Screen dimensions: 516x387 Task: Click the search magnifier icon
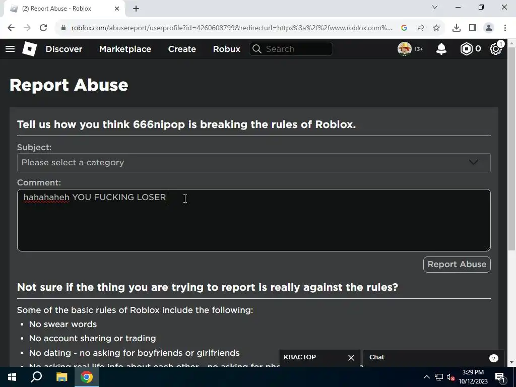(x=257, y=49)
